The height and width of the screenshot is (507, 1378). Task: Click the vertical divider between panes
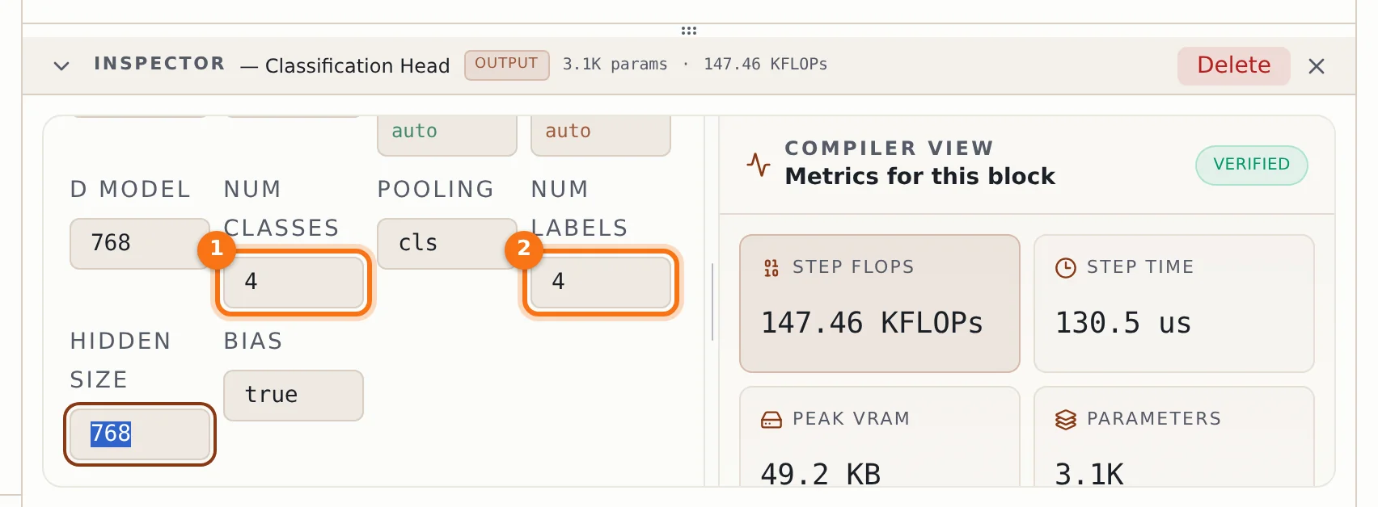712,302
